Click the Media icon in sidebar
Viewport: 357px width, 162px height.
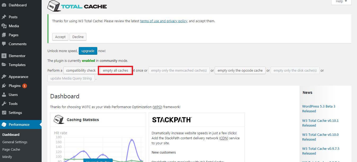4,26
